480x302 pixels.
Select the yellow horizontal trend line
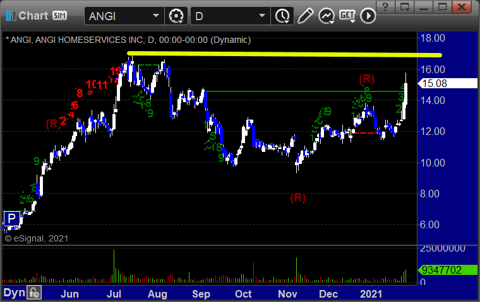click(285, 54)
